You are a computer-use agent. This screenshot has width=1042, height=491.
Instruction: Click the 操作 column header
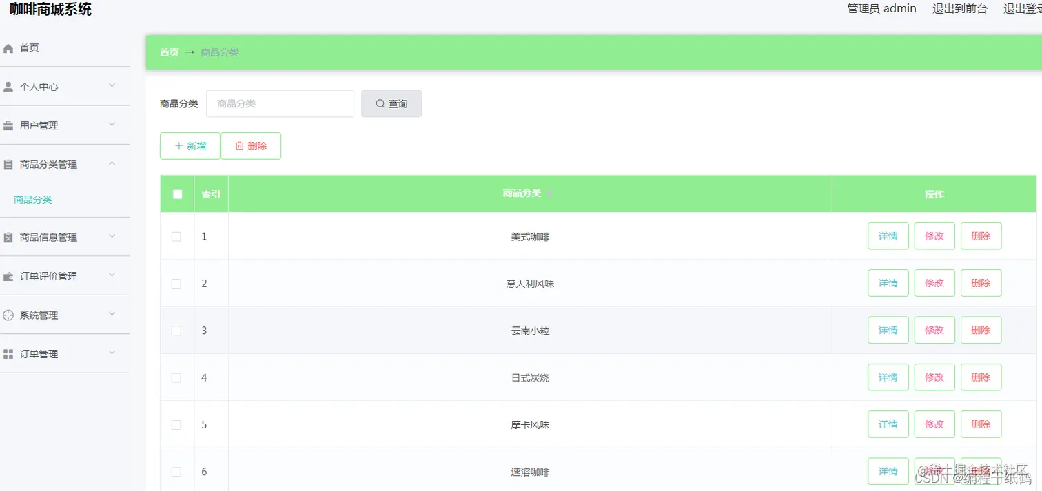tap(934, 194)
